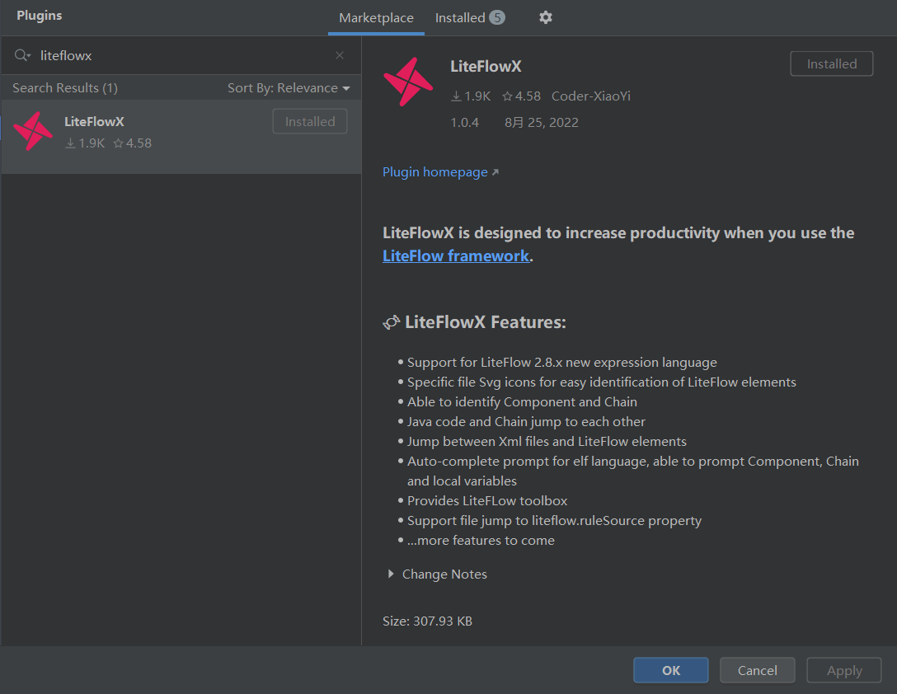Screen dimensions: 897x694
Task: Click the OK button
Action: pyautogui.click(x=671, y=671)
